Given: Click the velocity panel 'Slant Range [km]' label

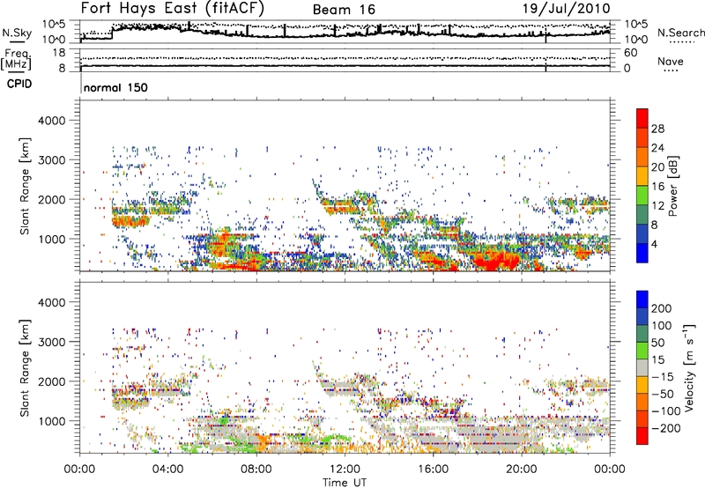Looking at the screenshot, I should point(26,367).
